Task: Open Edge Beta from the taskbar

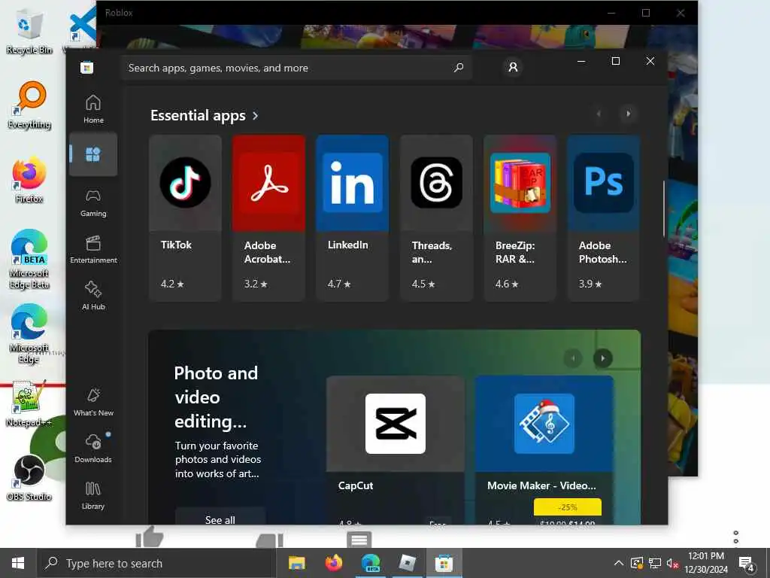Action: 371,563
